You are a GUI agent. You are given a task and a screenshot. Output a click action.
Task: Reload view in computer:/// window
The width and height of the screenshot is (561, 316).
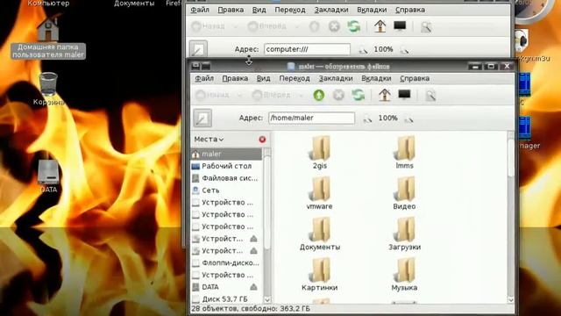pos(353,26)
